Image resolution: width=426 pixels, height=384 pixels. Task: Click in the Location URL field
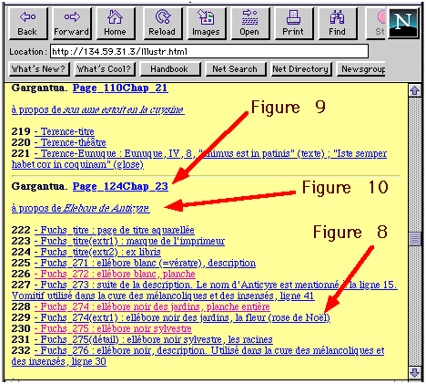pyautogui.click(x=209, y=51)
